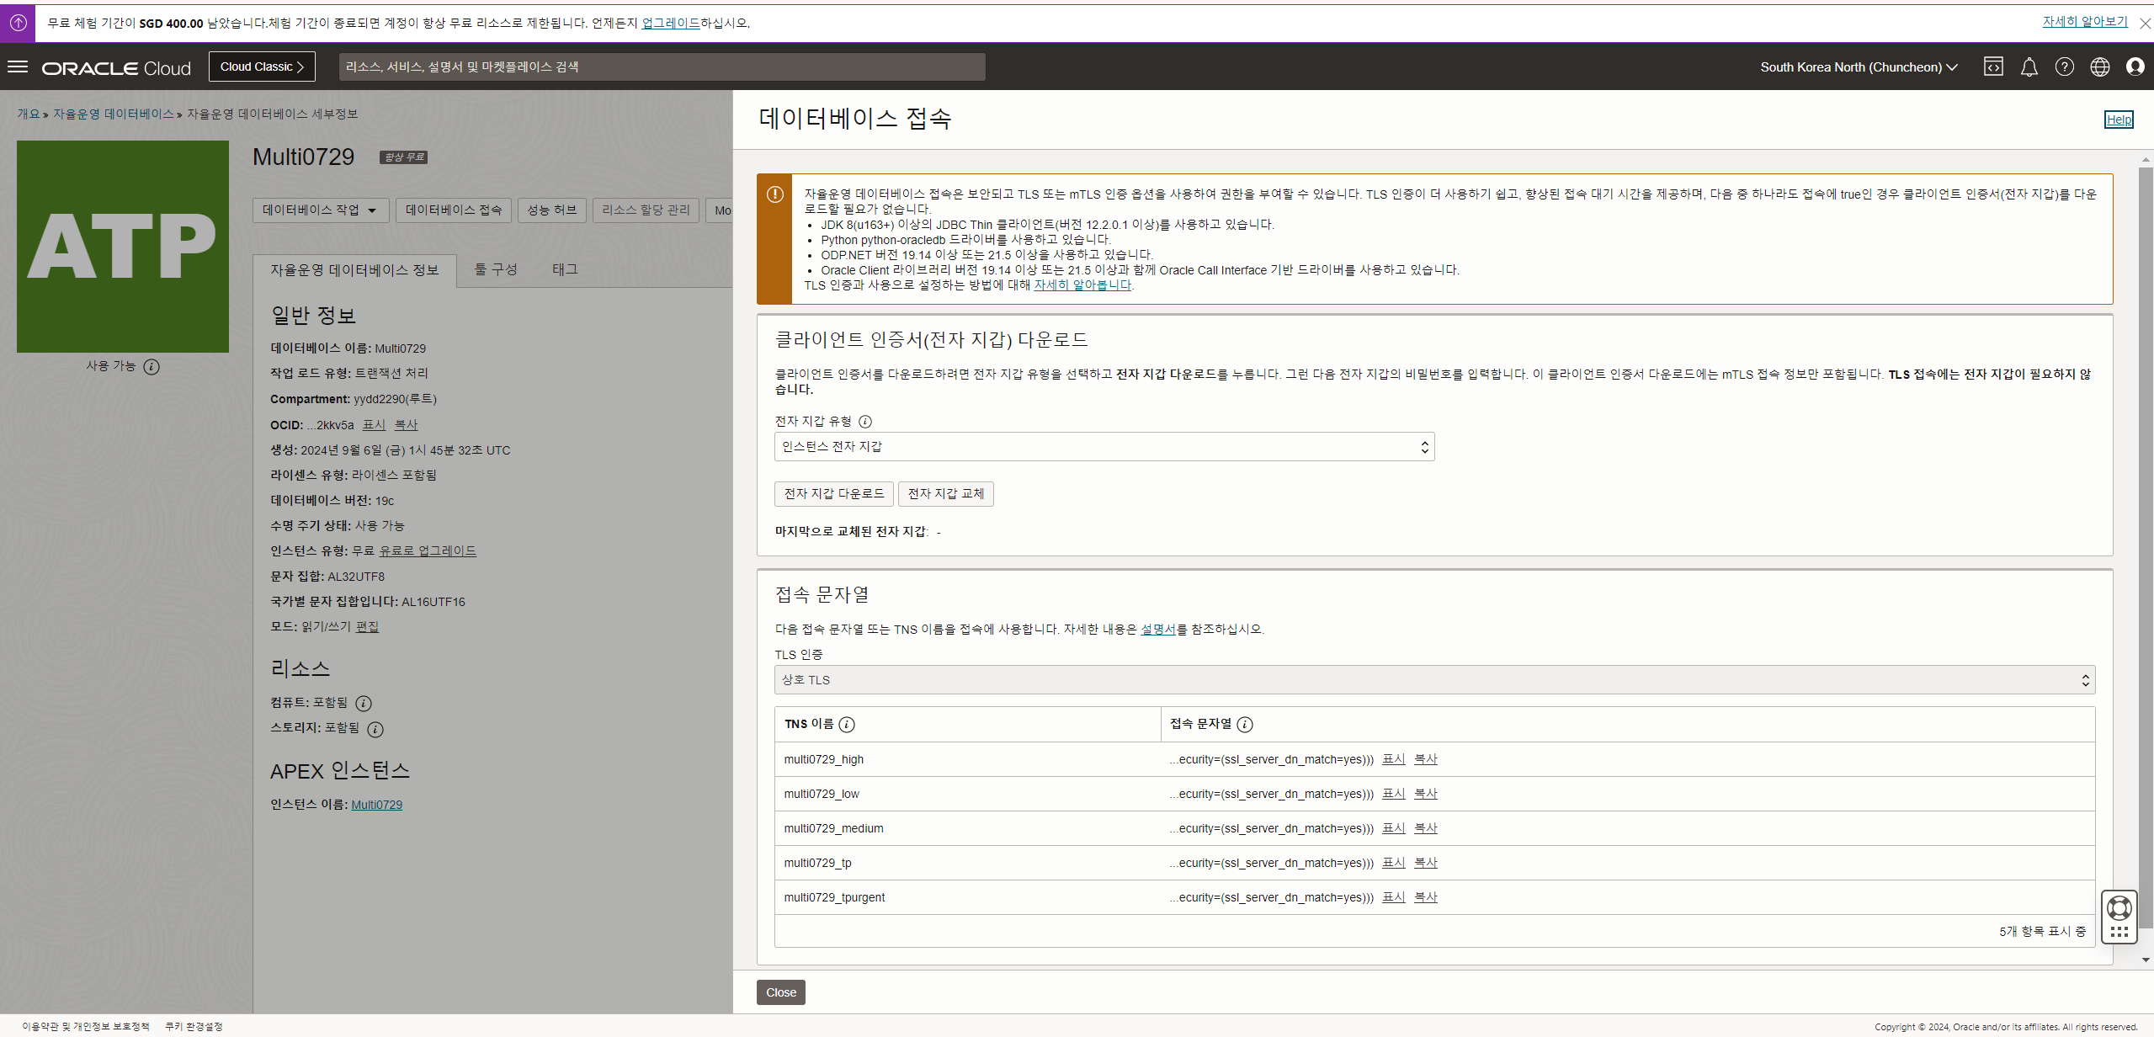Image resolution: width=2154 pixels, height=1037 pixels.
Task: Click the 업그레이드 link in trial banner
Action: click(671, 23)
